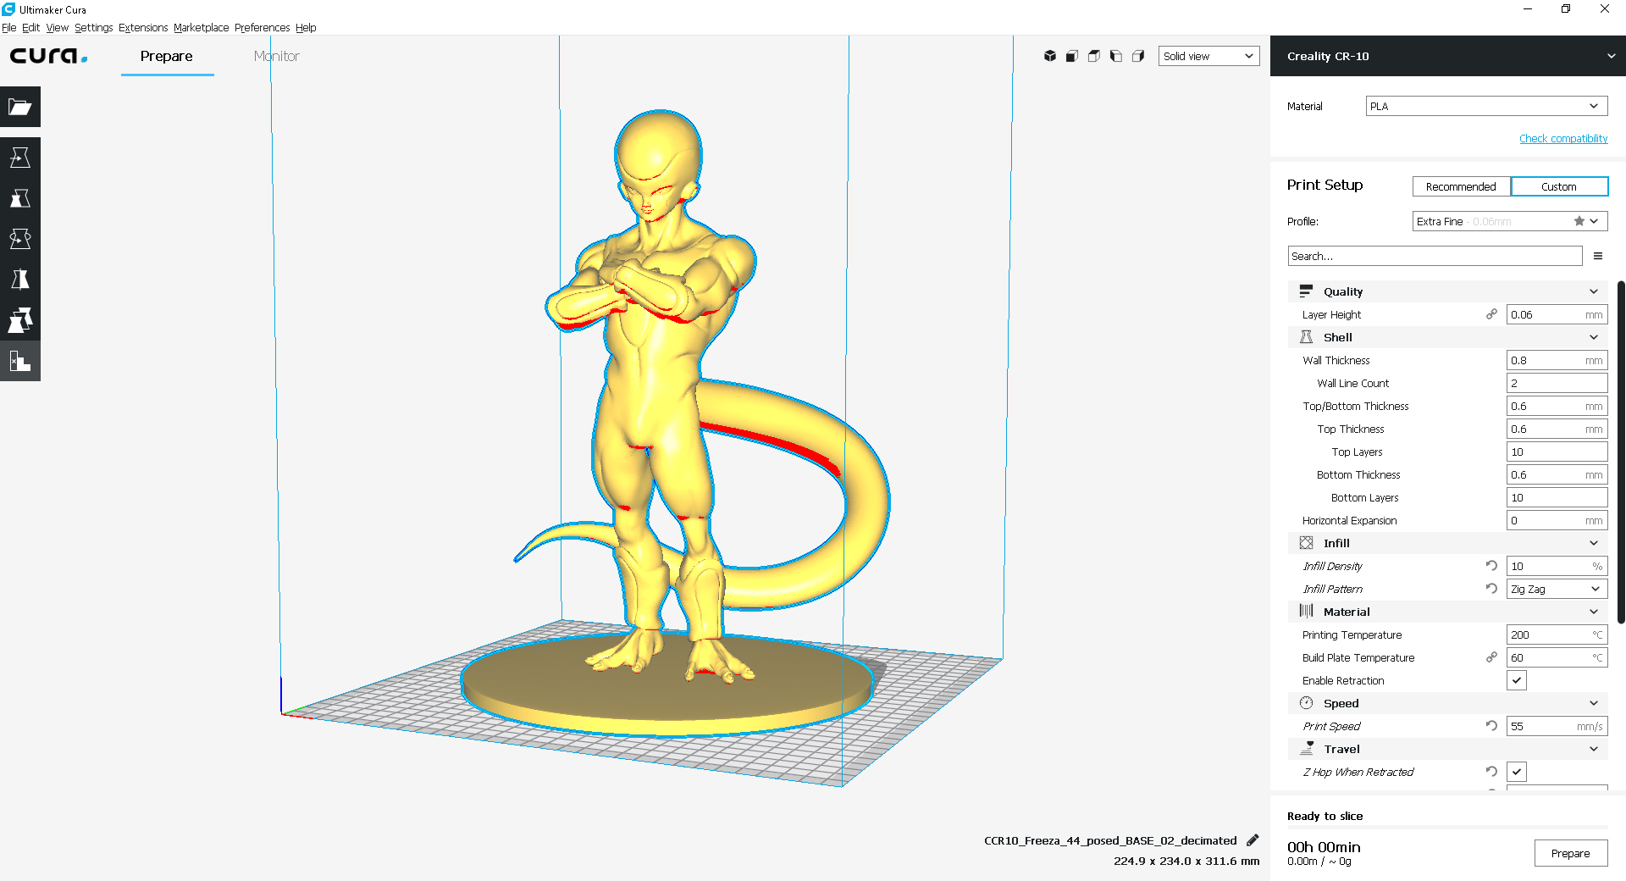1626x881 pixels.
Task: Open the Marketplace menu
Action: 201,27
